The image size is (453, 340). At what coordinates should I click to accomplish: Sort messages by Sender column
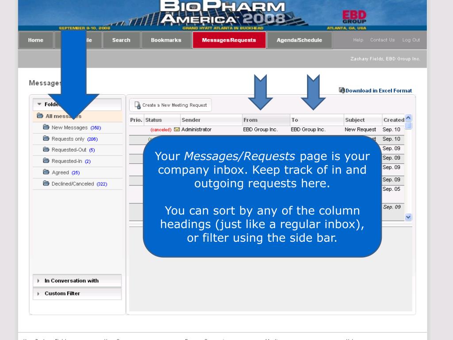(211, 120)
